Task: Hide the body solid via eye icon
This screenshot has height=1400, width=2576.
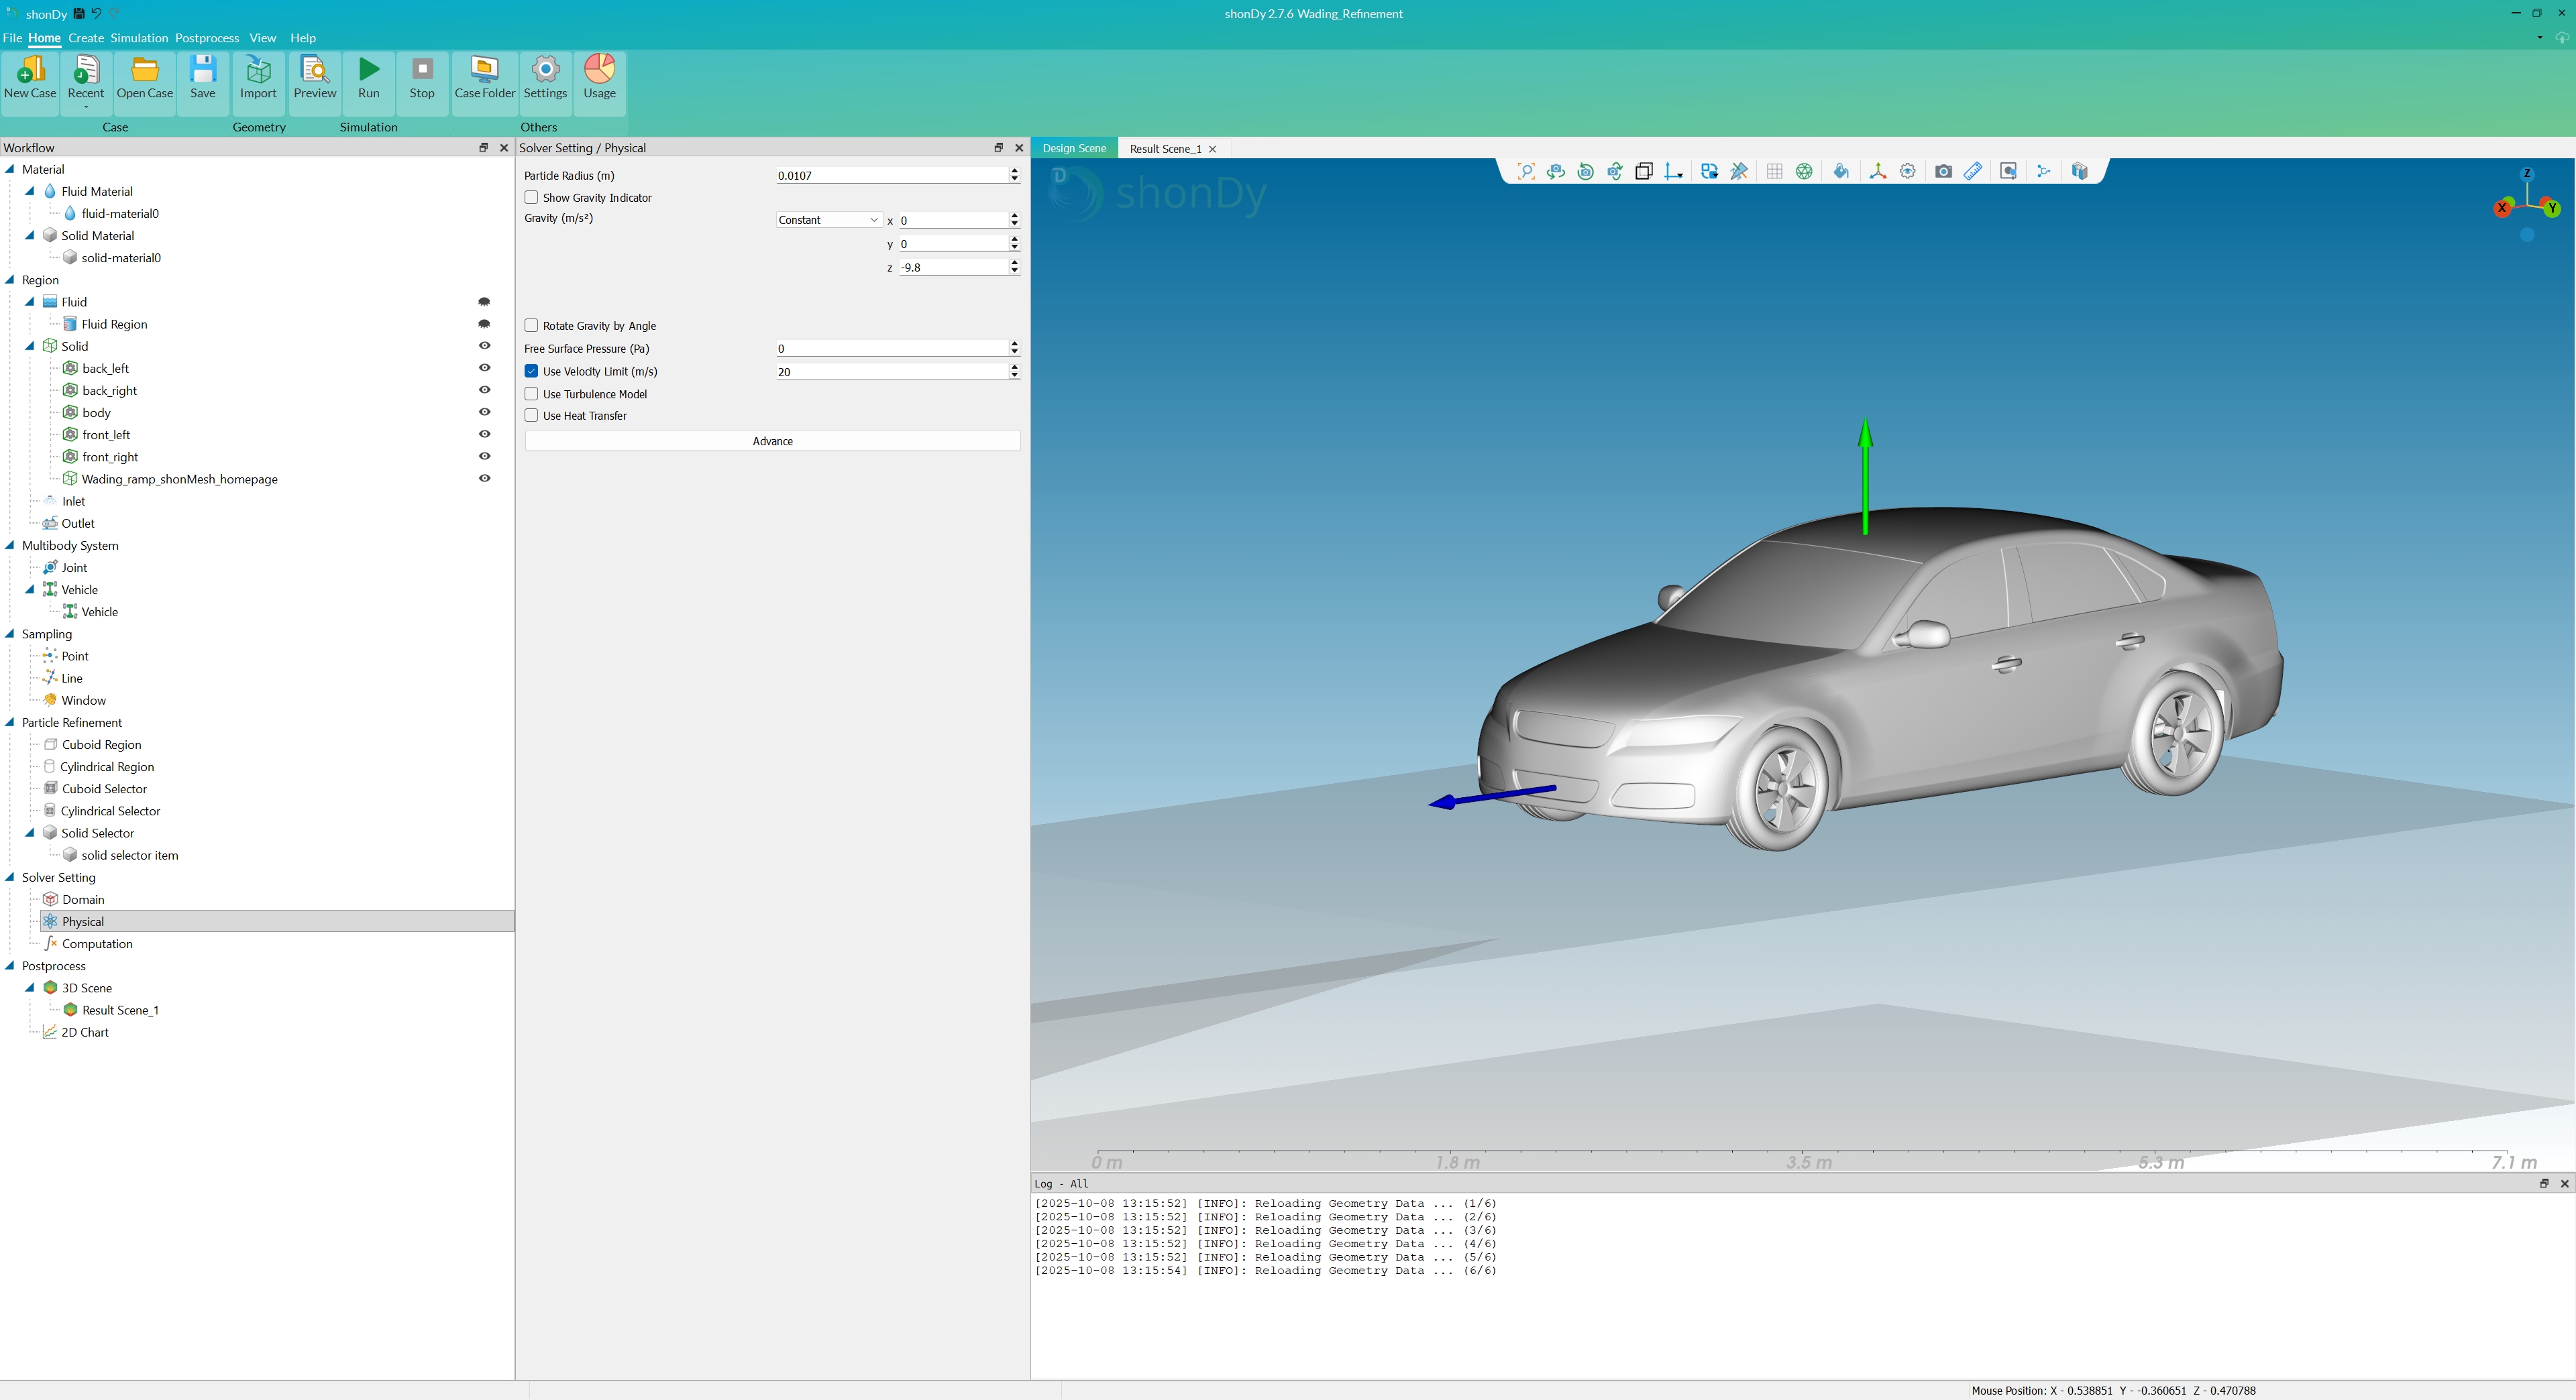Action: (x=485, y=413)
